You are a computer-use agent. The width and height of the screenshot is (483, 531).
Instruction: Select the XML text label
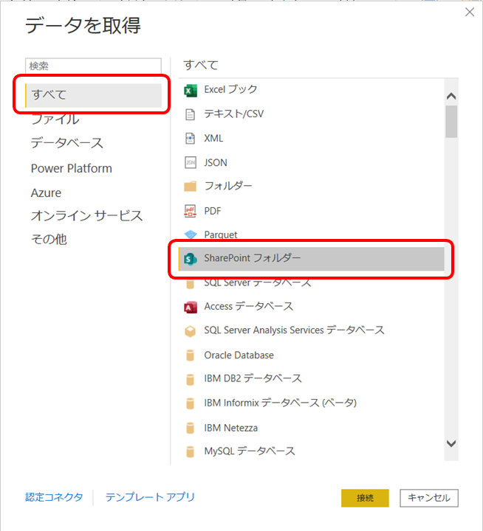pyautogui.click(x=213, y=138)
